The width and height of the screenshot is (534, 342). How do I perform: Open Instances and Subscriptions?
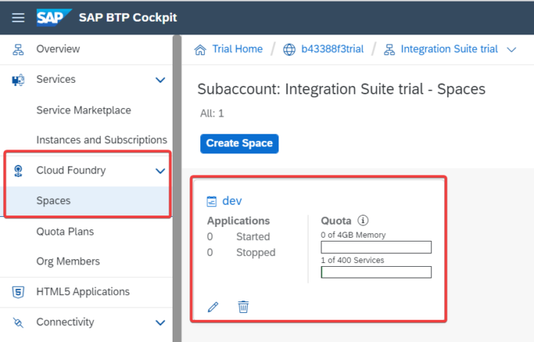pyautogui.click(x=101, y=140)
